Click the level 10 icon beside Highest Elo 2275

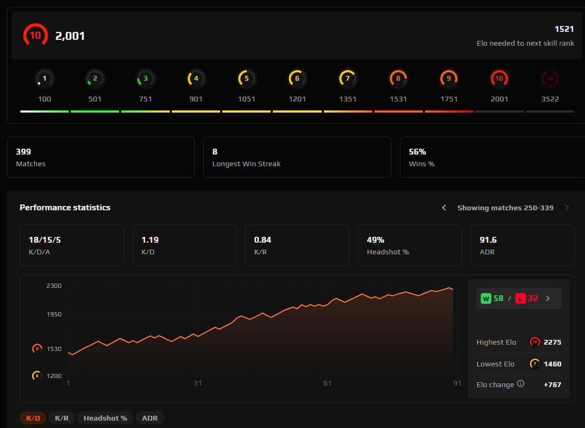tap(534, 342)
